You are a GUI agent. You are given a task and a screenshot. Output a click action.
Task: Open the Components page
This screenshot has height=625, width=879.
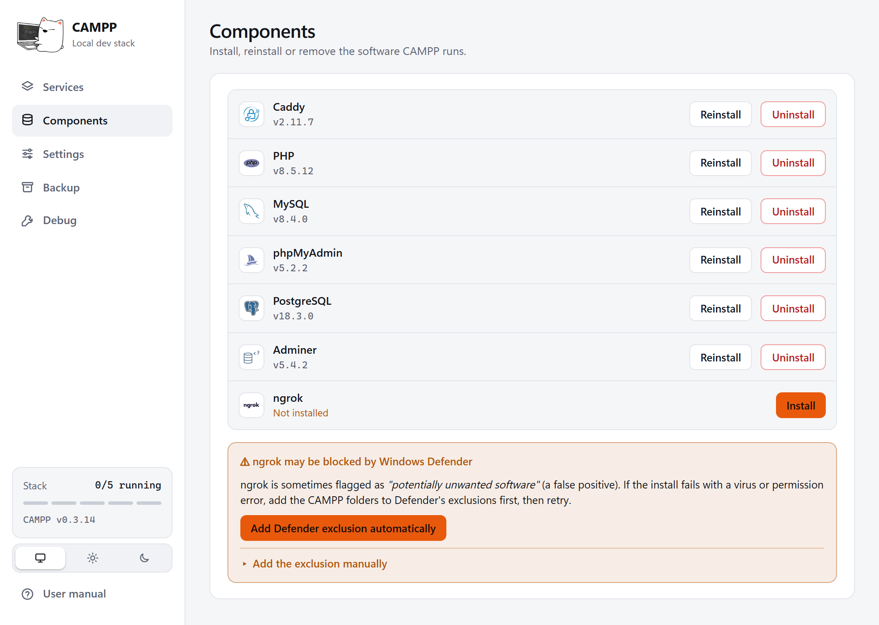click(92, 121)
